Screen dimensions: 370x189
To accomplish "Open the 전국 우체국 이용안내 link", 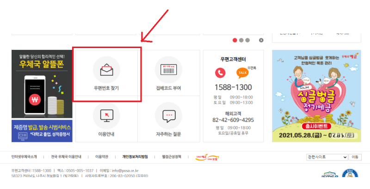I will pyautogui.click(x=66, y=157).
